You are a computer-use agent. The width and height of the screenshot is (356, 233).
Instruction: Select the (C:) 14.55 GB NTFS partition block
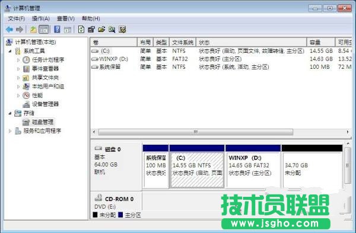[197, 167]
